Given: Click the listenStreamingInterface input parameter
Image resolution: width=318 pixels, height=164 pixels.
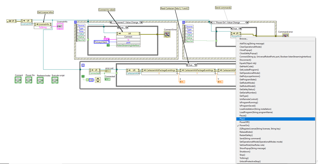Looking at the screenshot, I should coord(128,46).
